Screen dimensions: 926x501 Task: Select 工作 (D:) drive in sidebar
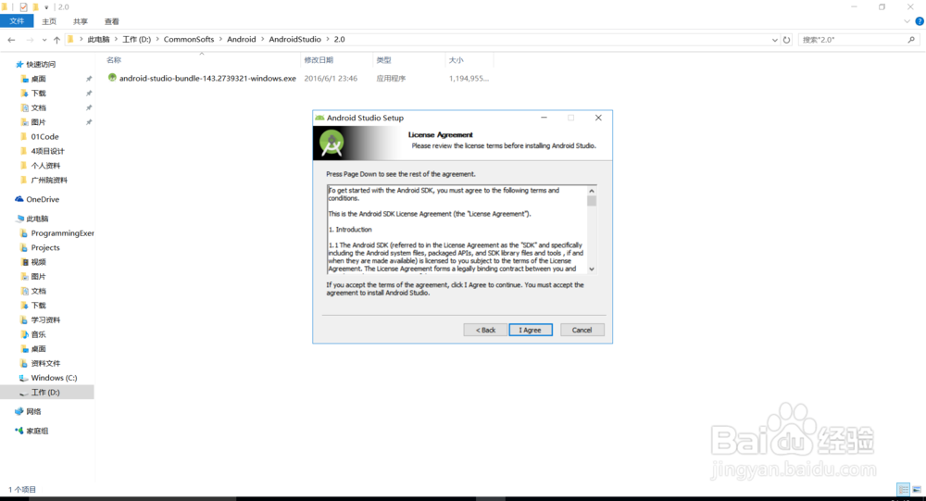click(45, 393)
